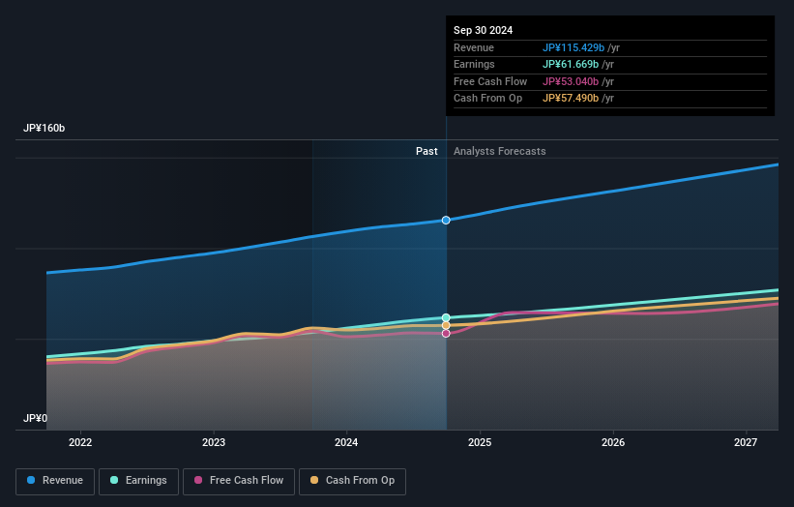794x507 pixels.
Task: Click the 2023 x-axis label
Action: click(214, 443)
